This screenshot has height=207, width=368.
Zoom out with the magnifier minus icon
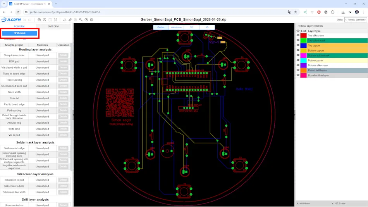pyautogui.click(x=45, y=20)
